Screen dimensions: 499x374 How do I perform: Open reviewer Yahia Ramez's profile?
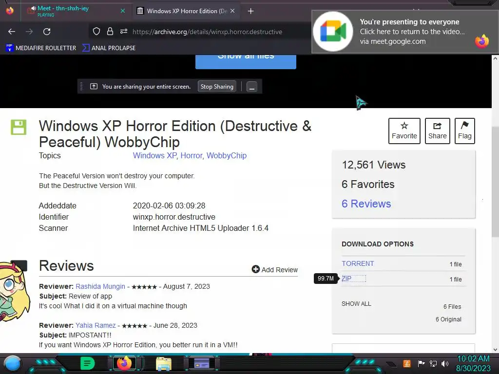96,325
